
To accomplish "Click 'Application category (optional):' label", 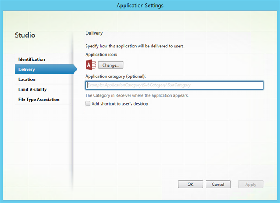I will (x=116, y=76).
